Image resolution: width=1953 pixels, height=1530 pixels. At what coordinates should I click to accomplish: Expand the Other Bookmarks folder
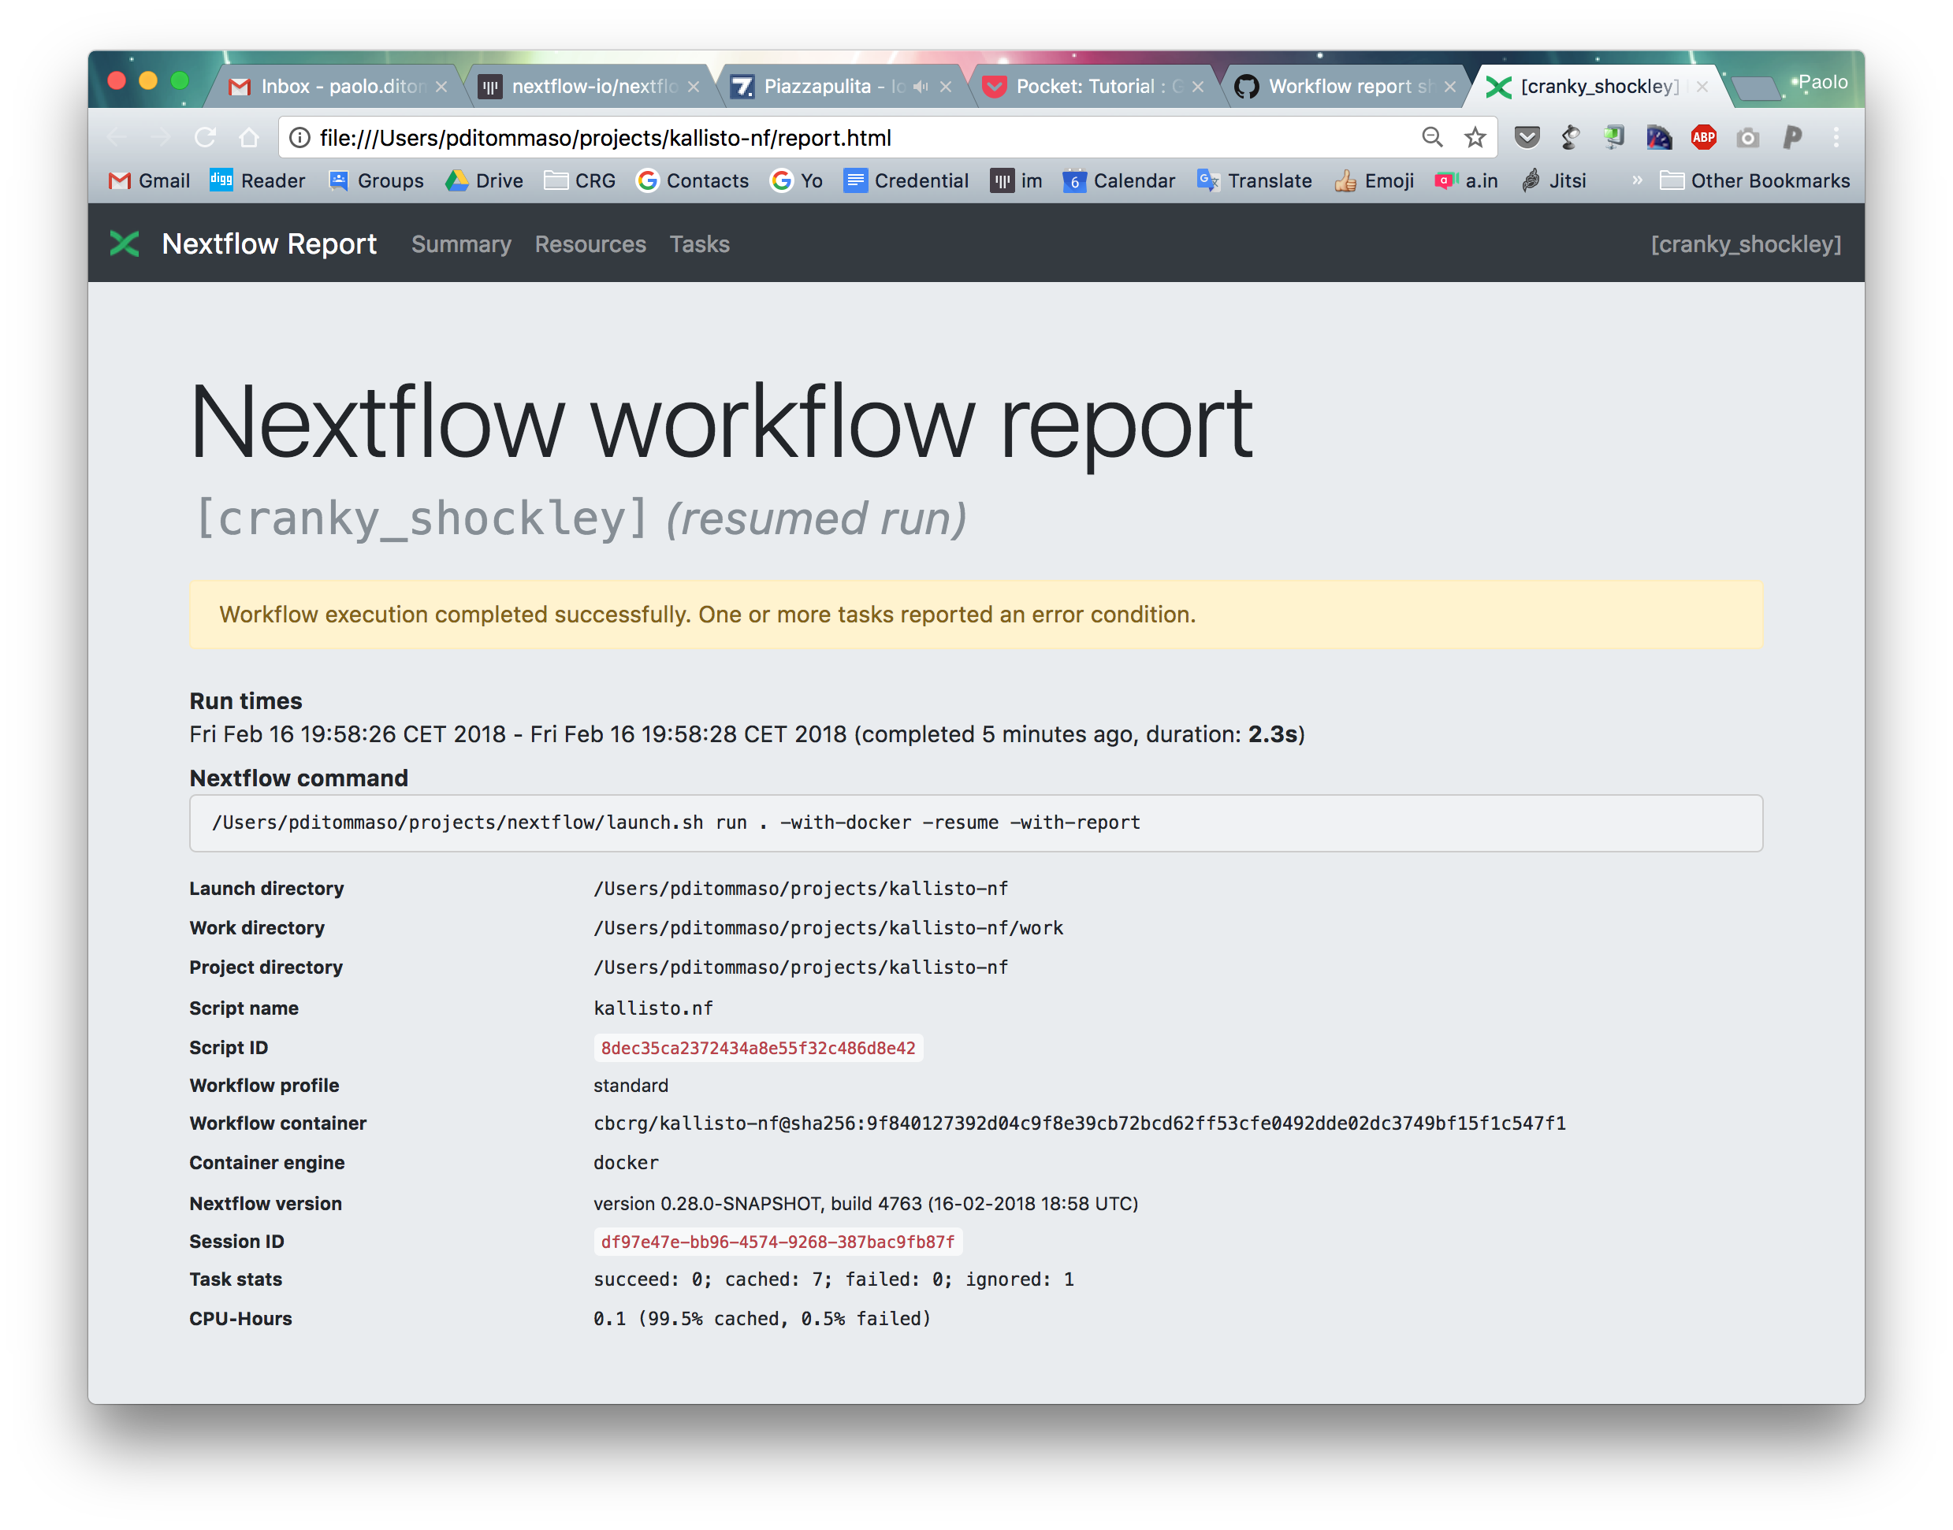[1754, 181]
